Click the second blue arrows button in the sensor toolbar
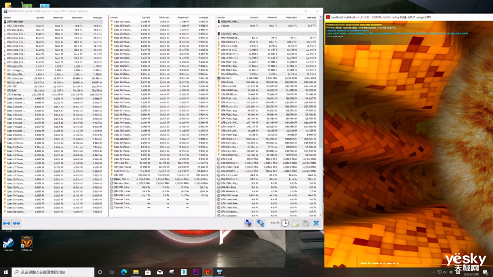 pyautogui.click(x=16, y=223)
